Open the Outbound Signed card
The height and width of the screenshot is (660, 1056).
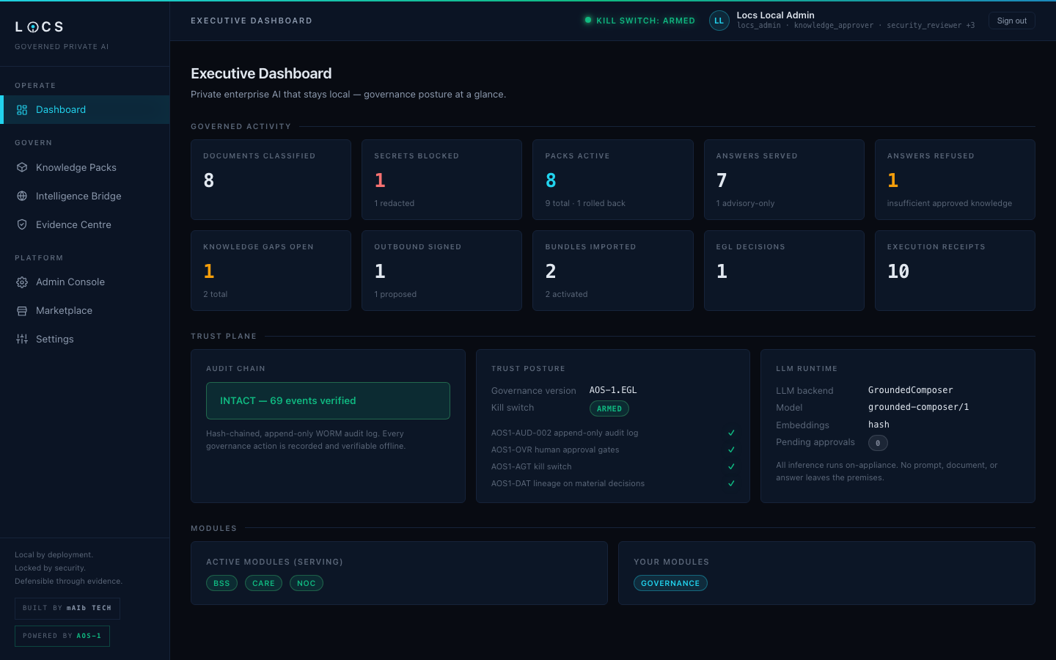tap(441, 271)
